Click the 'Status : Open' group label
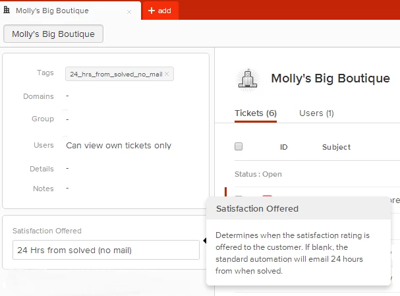The width and height of the screenshot is (400, 296). 258,174
